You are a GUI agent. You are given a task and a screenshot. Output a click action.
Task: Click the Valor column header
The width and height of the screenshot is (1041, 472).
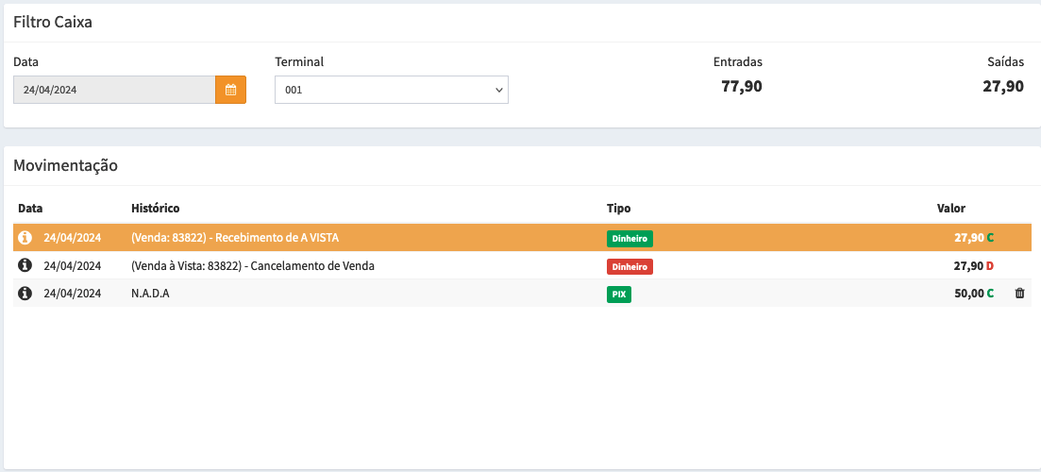950,208
